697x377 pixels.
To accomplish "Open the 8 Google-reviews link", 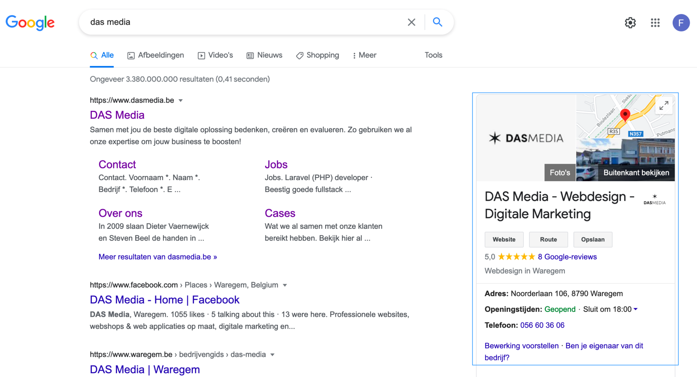I will click(x=567, y=257).
